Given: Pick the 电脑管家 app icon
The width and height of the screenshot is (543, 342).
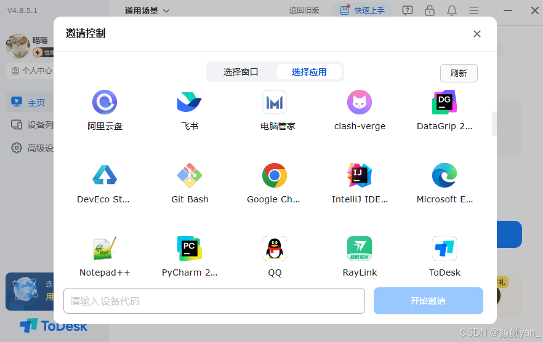Looking at the screenshot, I should [x=275, y=102].
